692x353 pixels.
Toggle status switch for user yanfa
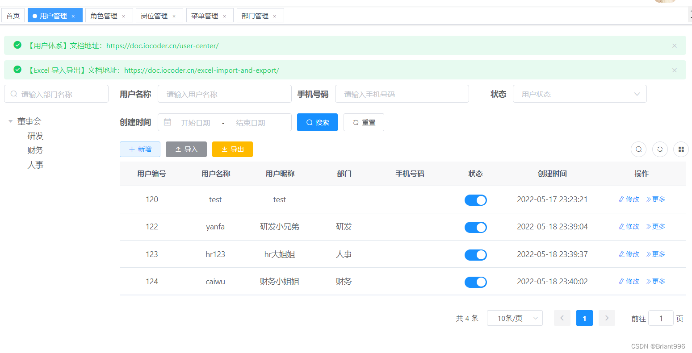475,227
